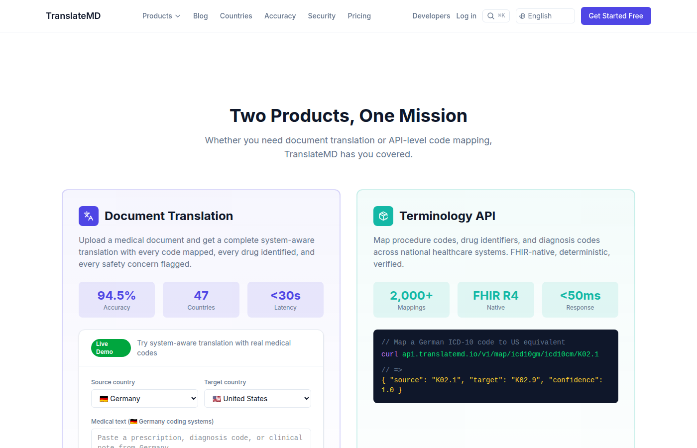The image size is (697, 448).
Task: Open the Blog page
Action: 200,16
